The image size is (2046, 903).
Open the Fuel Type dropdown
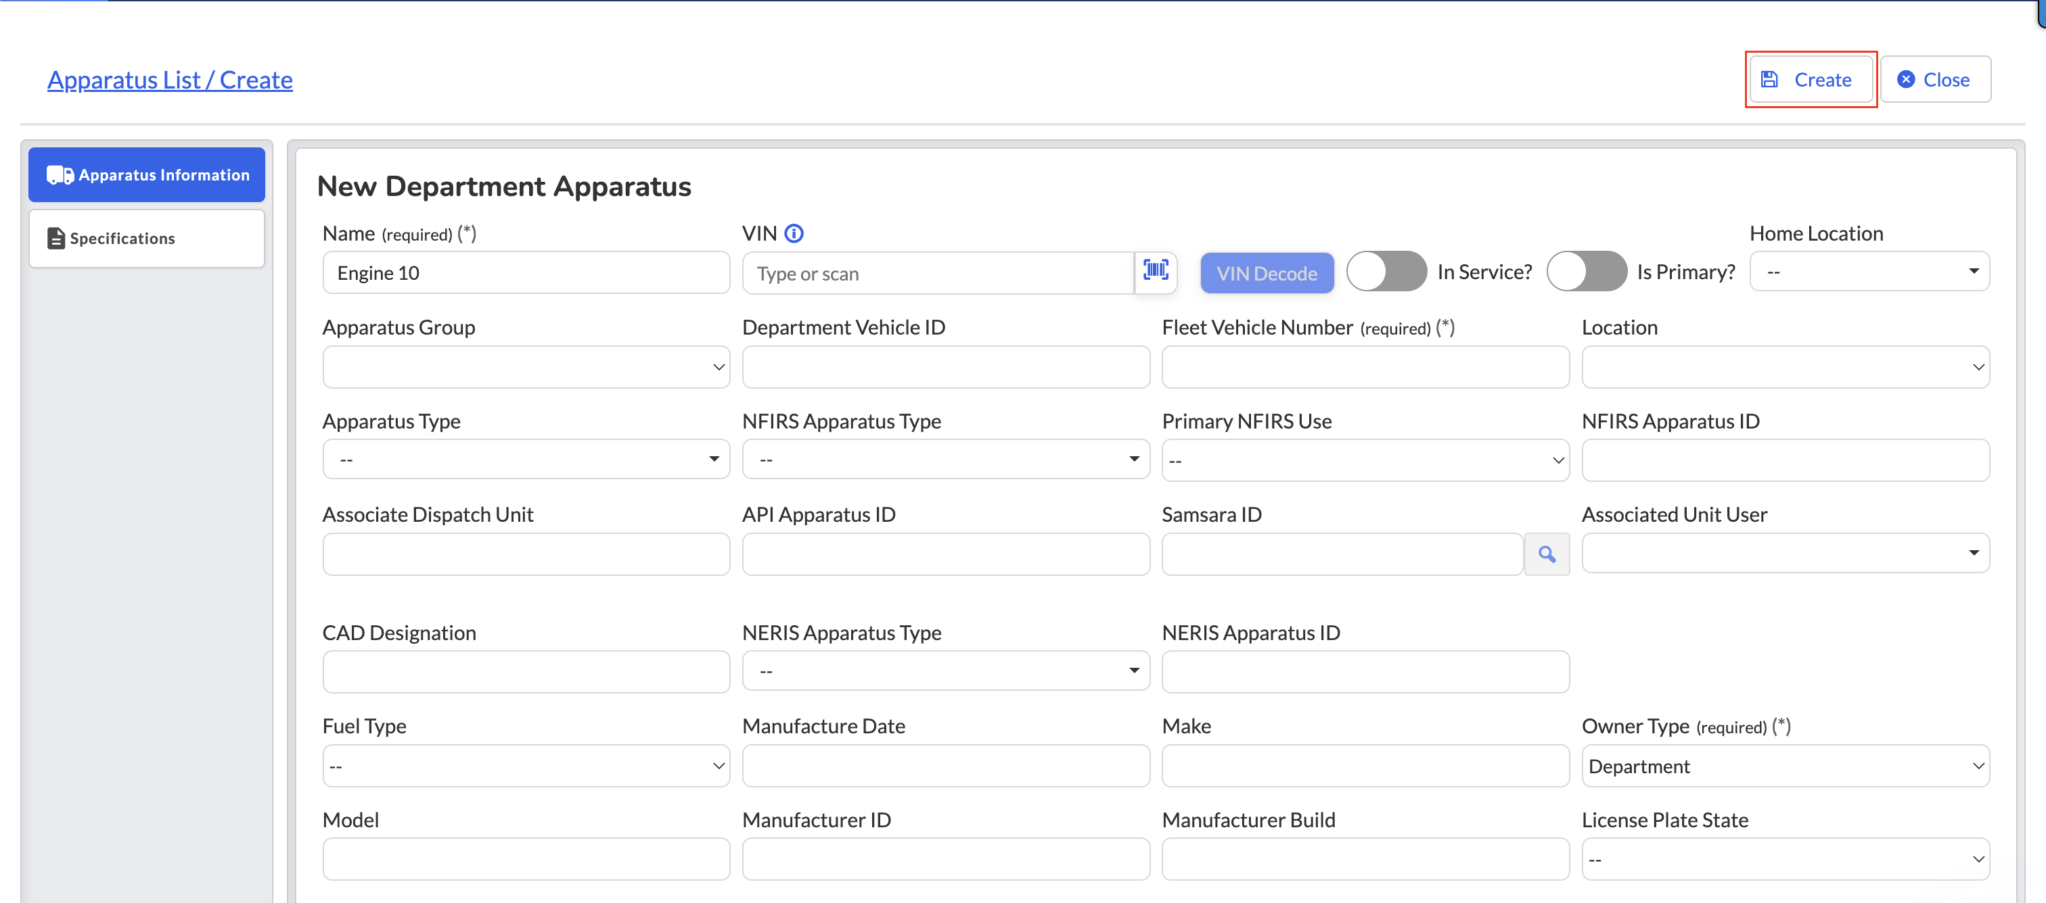(x=526, y=766)
